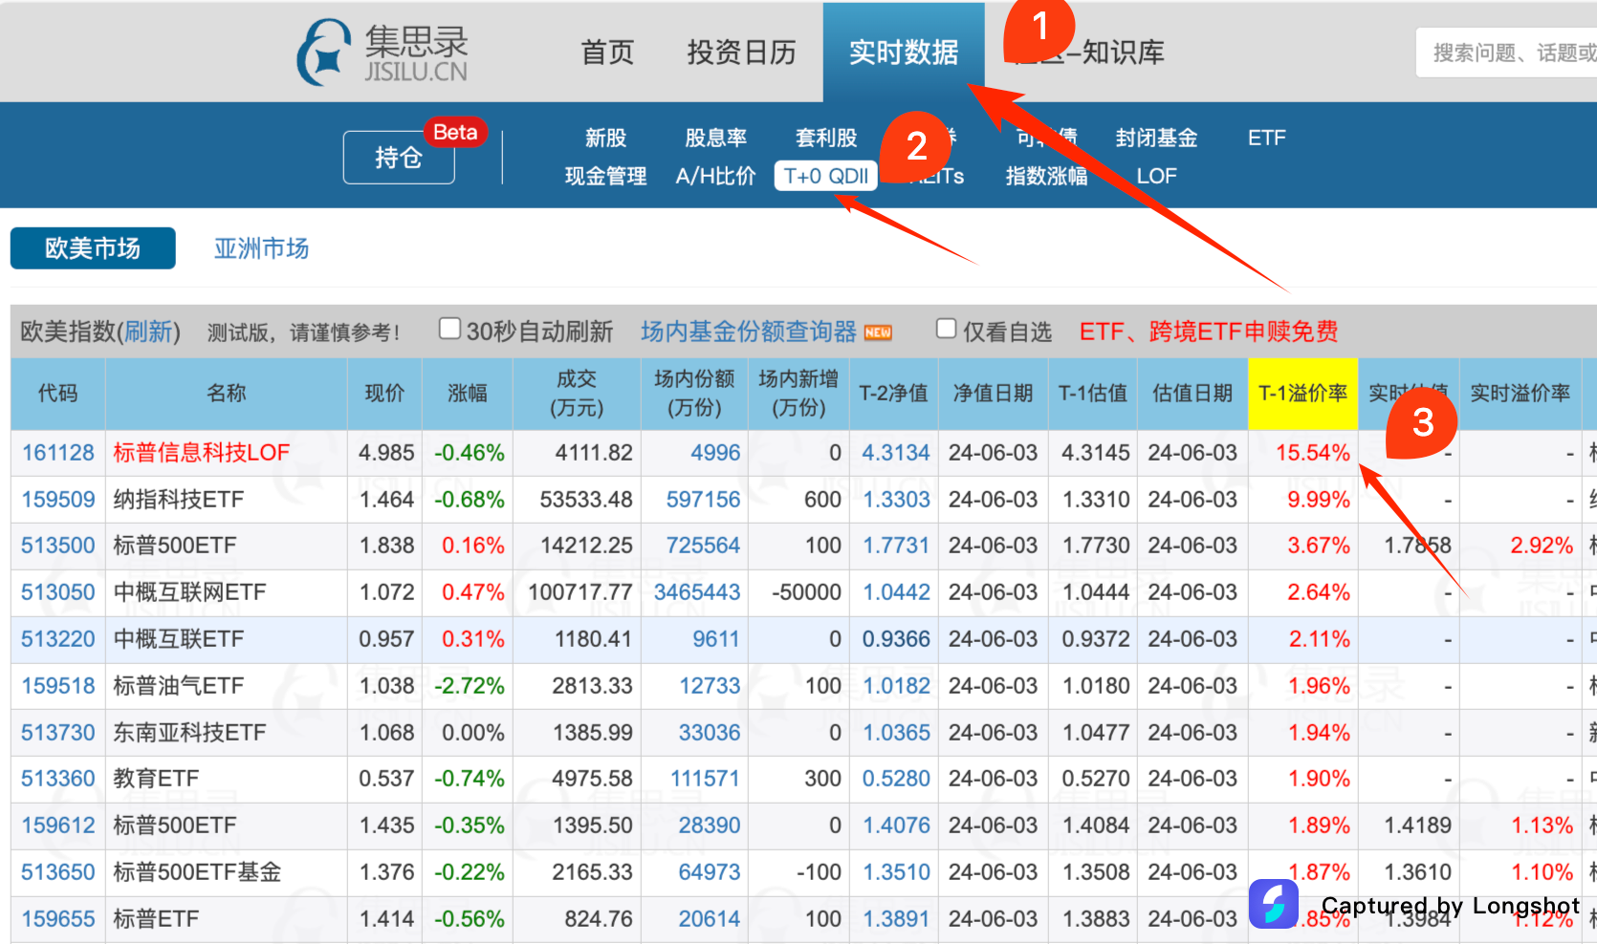1597x944 pixels.
Task: Open the T+0 QDII submenu item
Action: pyautogui.click(x=825, y=177)
